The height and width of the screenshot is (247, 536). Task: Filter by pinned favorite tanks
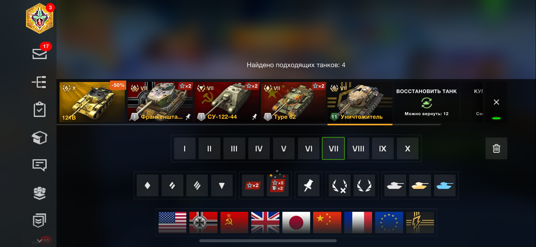click(308, 185)
